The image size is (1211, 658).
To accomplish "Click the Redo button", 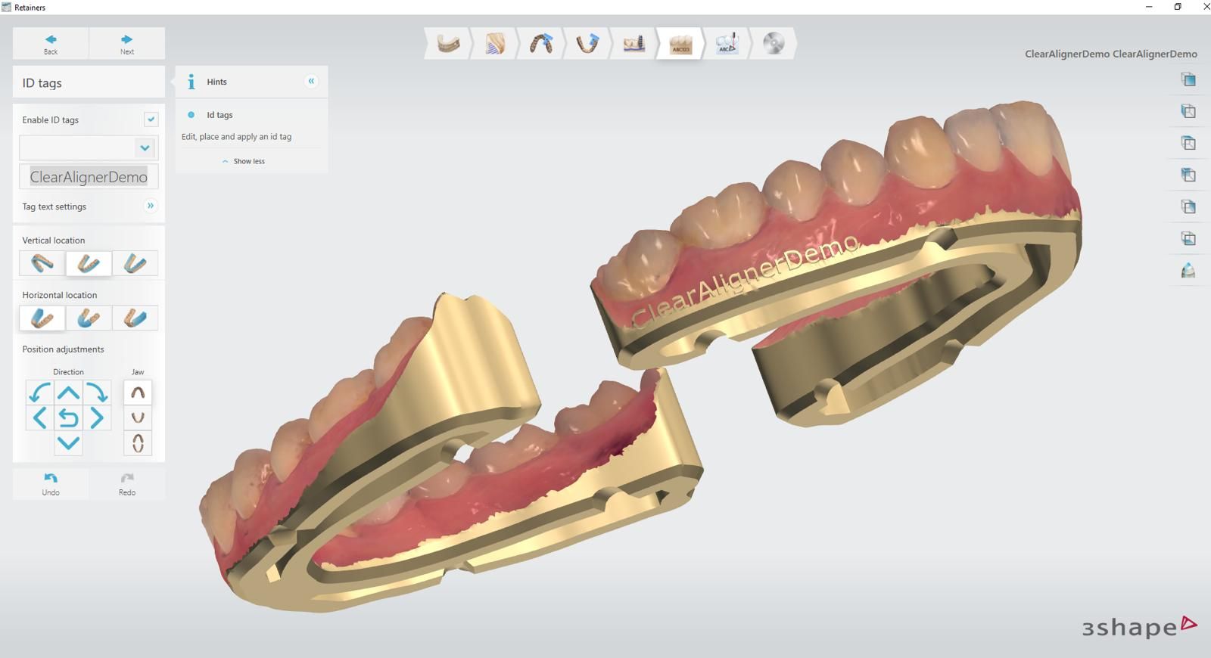I will [x=127, y=484].
